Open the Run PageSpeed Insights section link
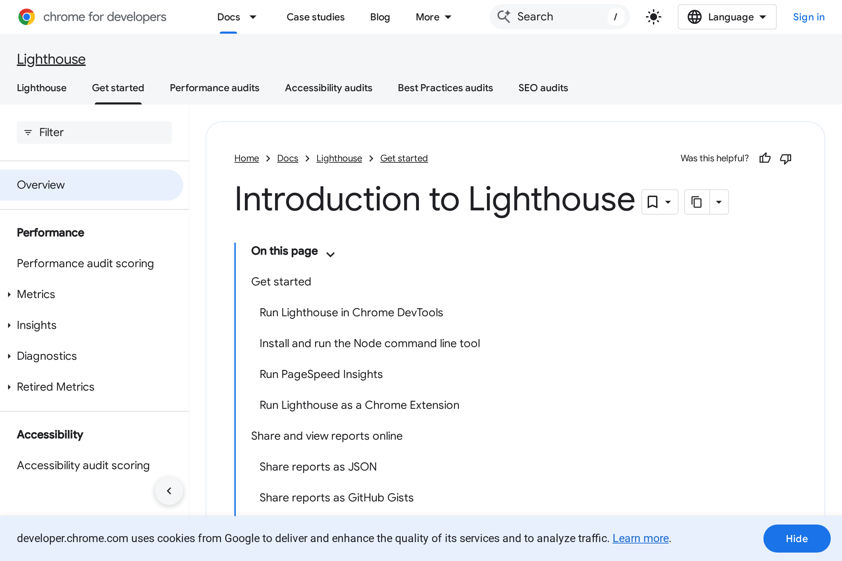Image resolution: width=842 pixels, height=561 pixels. [x=321, y=374]
